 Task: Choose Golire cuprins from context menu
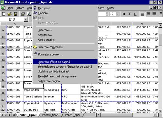pos(65,40)
